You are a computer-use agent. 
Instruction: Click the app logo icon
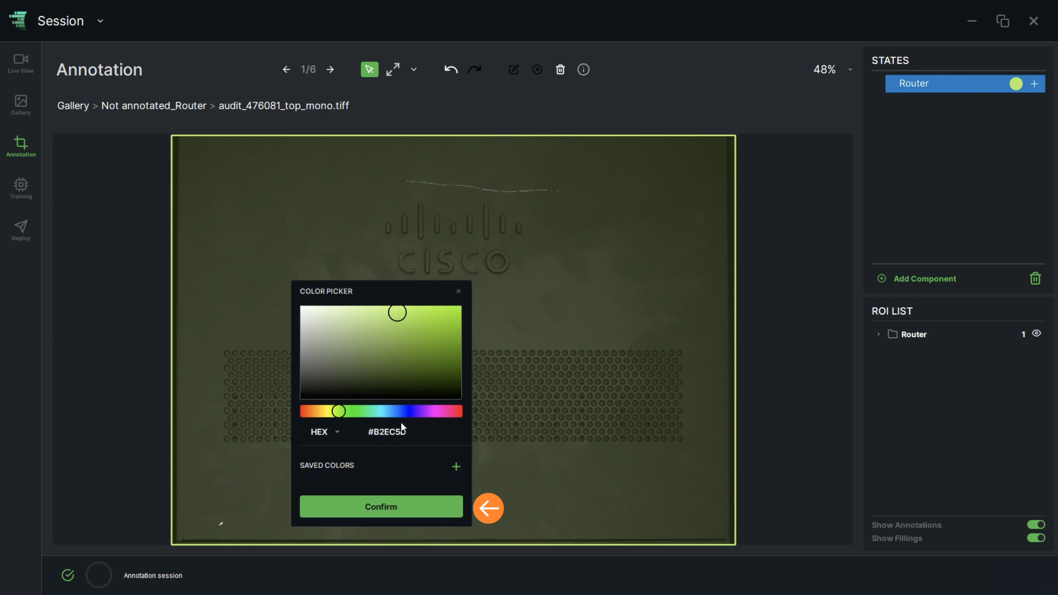click(18, 21)
